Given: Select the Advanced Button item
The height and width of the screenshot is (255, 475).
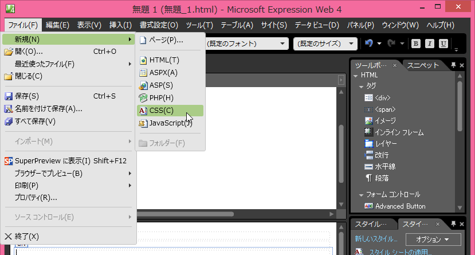Looking at the screenshot, I should point(395,206).
